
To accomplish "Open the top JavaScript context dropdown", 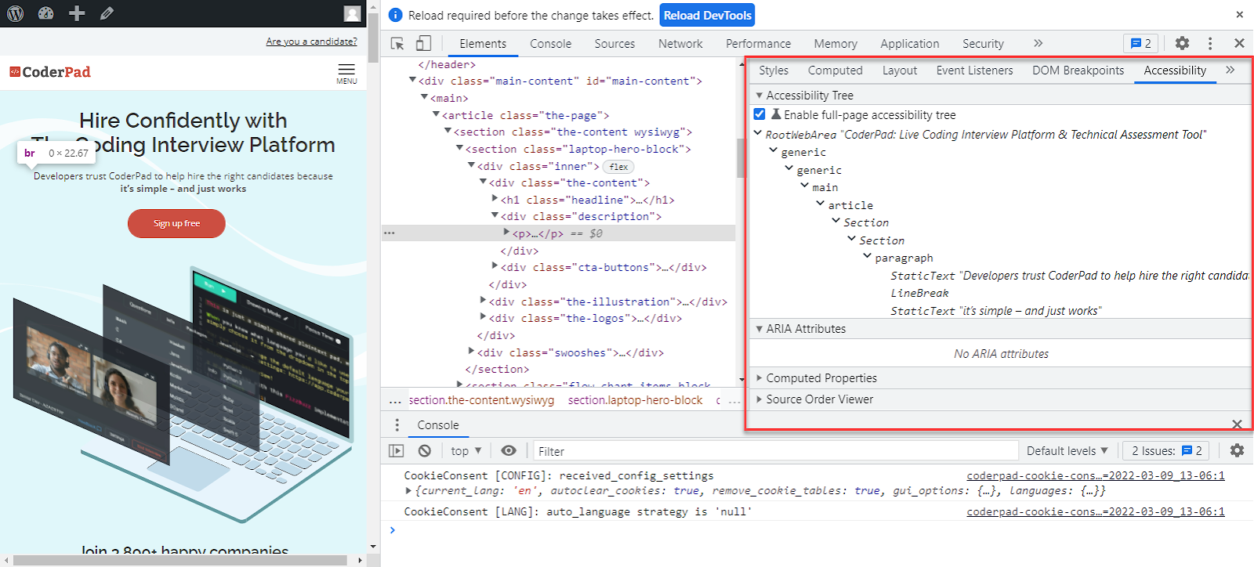I will (x=466, y=451).
